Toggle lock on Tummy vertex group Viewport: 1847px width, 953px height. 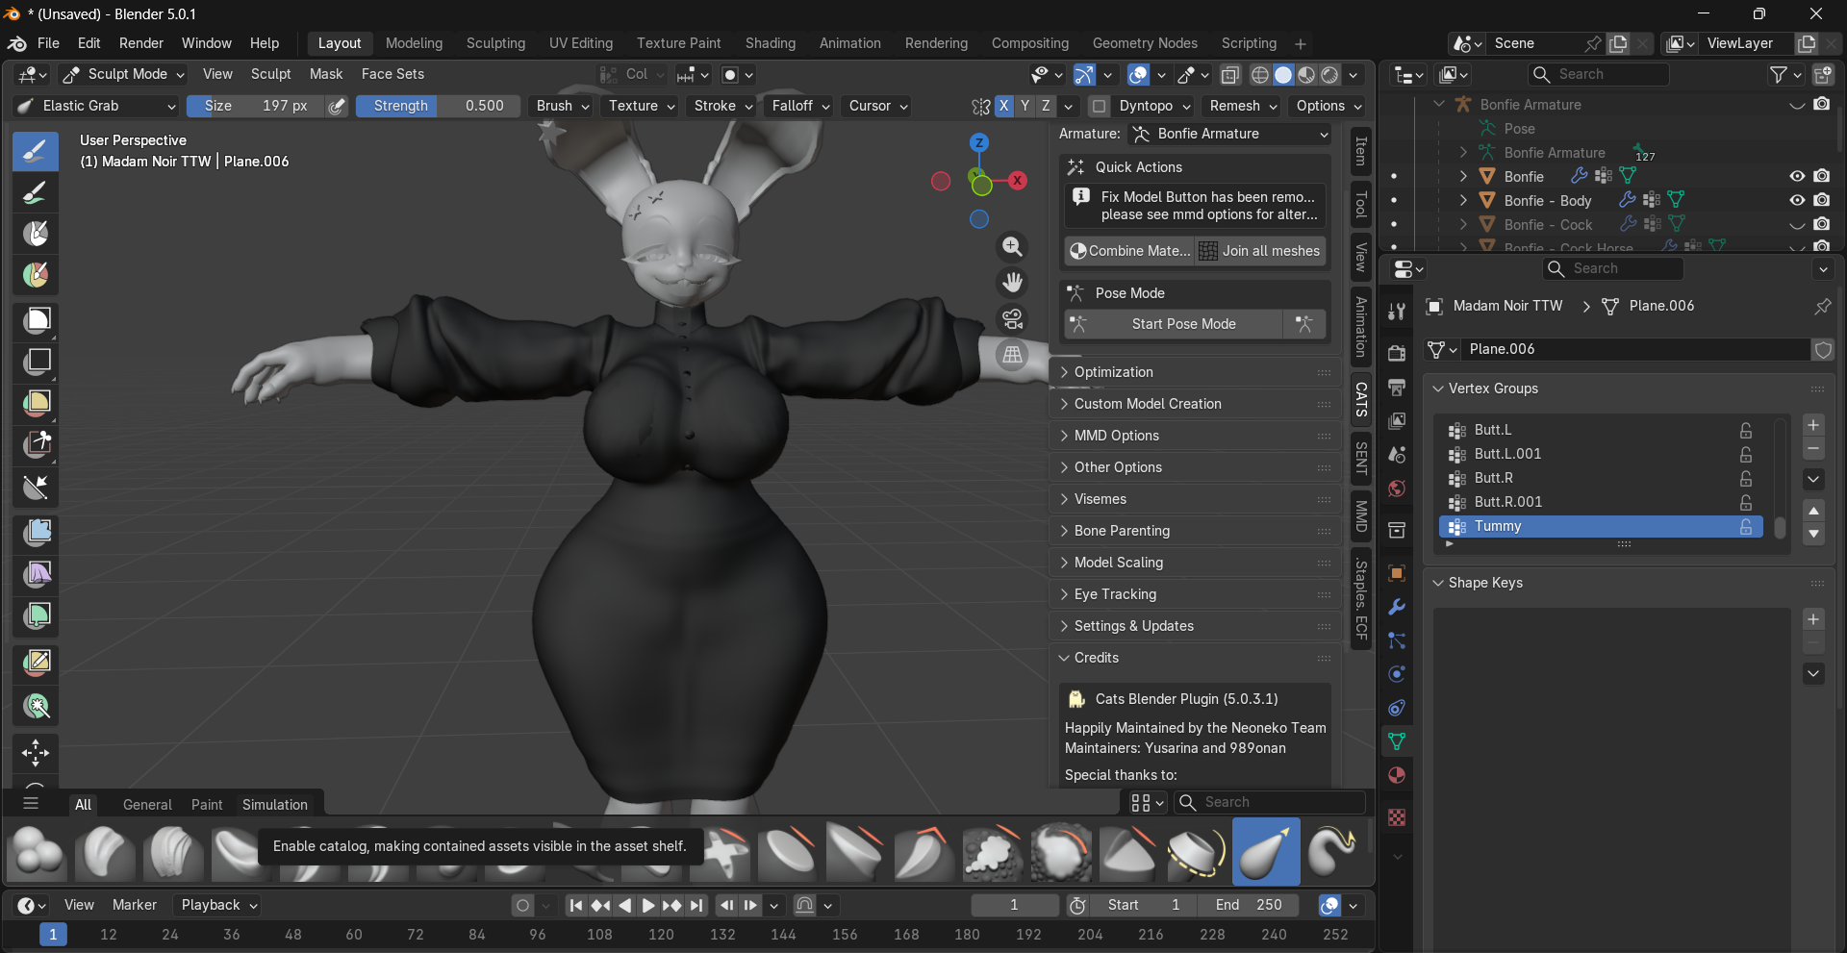pyautogui.click(x=1746, y=527)
